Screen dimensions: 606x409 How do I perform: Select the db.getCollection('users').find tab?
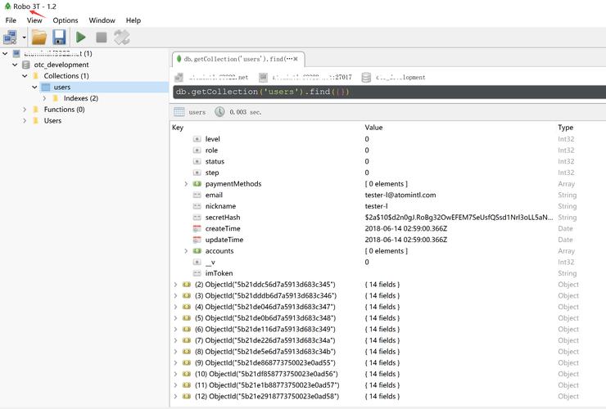click(x=237, y=59)
